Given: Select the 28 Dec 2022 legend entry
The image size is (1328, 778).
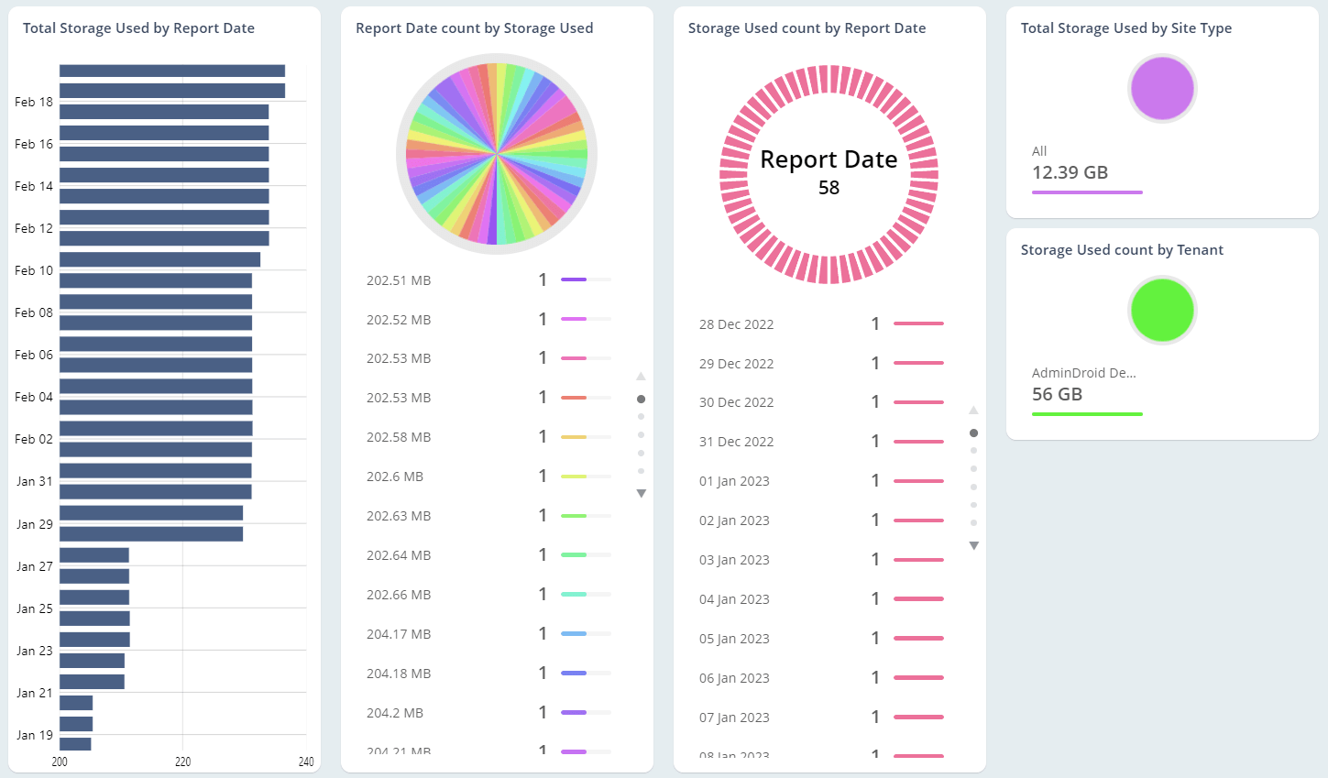Looking at the screenshot, I should coord(736,324).
